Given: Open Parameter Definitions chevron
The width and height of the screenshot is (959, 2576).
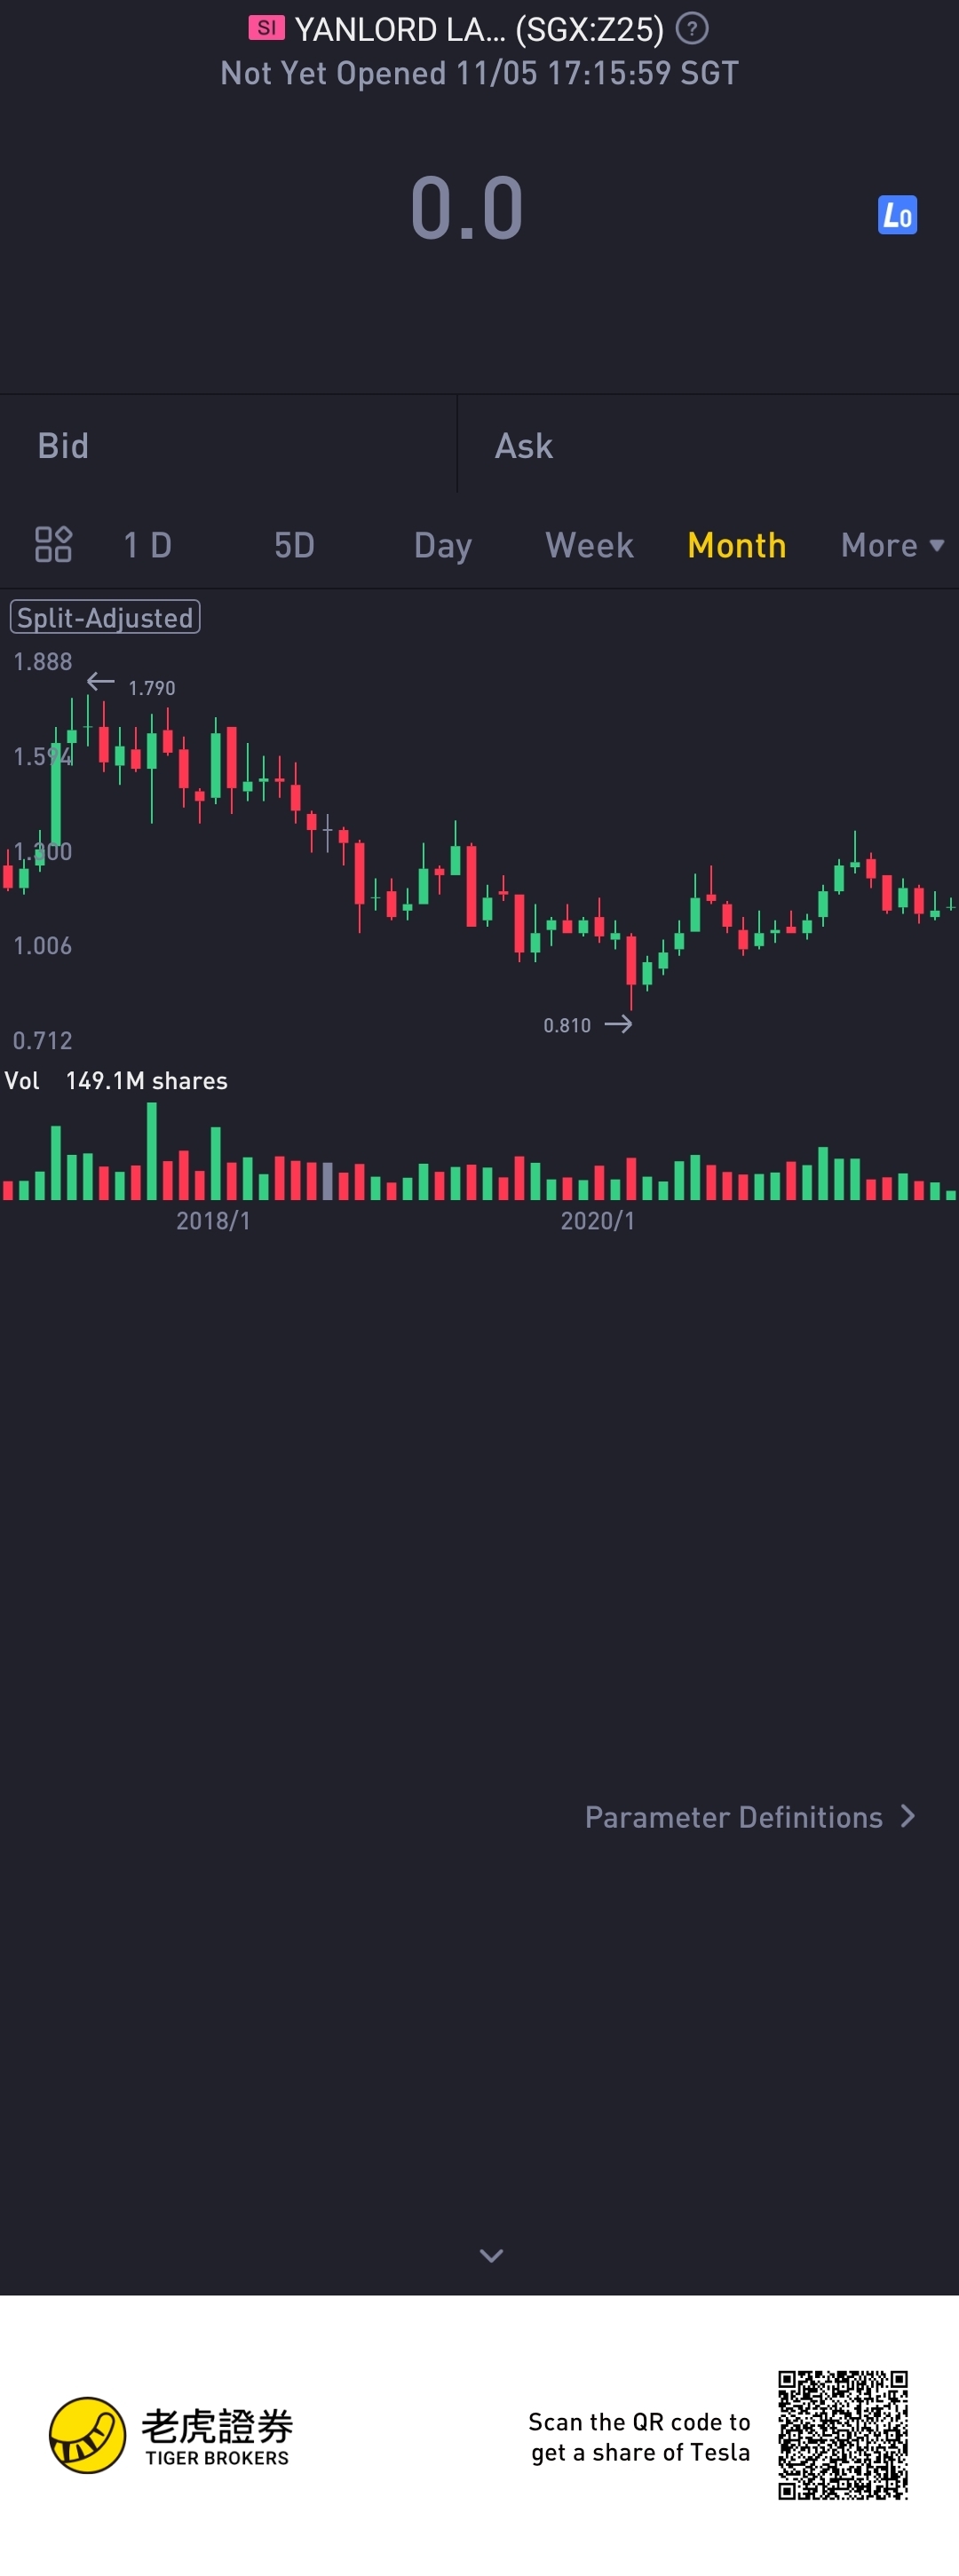Looking at the screenshot, I should [x=908, y=1816].
